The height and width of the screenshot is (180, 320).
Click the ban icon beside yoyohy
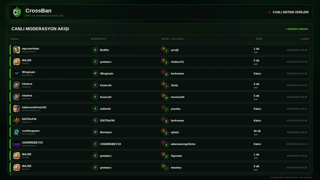click(x=163, y=107)
